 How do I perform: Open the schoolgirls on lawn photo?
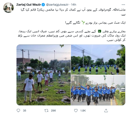coord(98,60)
